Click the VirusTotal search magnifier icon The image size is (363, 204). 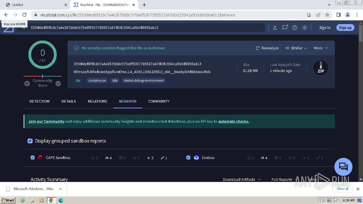pyautogui.click(x=24, y=28)
